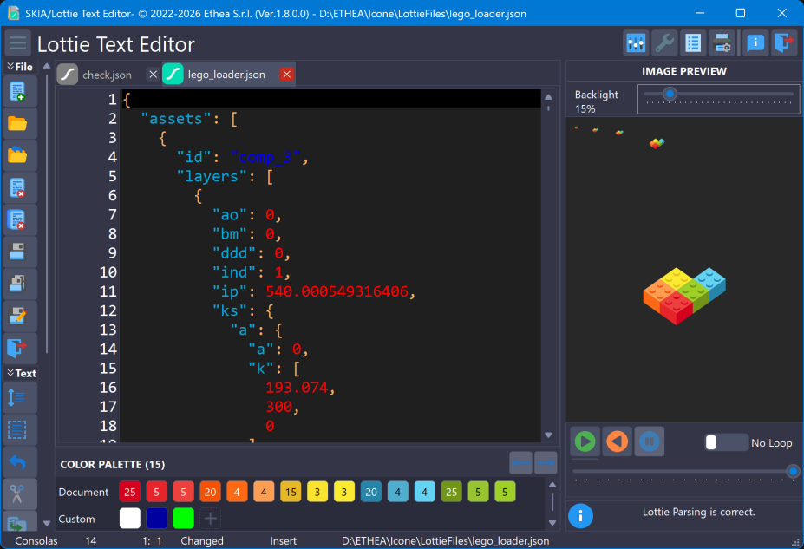The height and width of the screenshot is (549, 804).
Task: Select the teal swatch labeled 20
Action: (370, 492)
